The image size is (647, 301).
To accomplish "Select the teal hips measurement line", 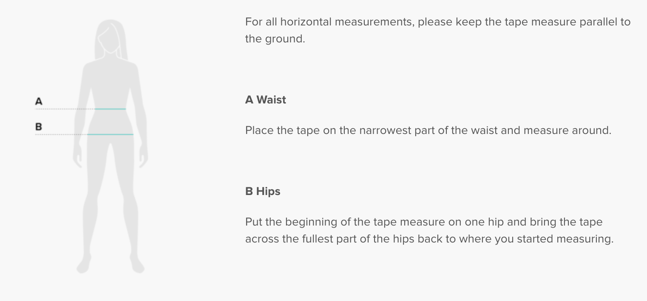I will [x=110, y=134].
